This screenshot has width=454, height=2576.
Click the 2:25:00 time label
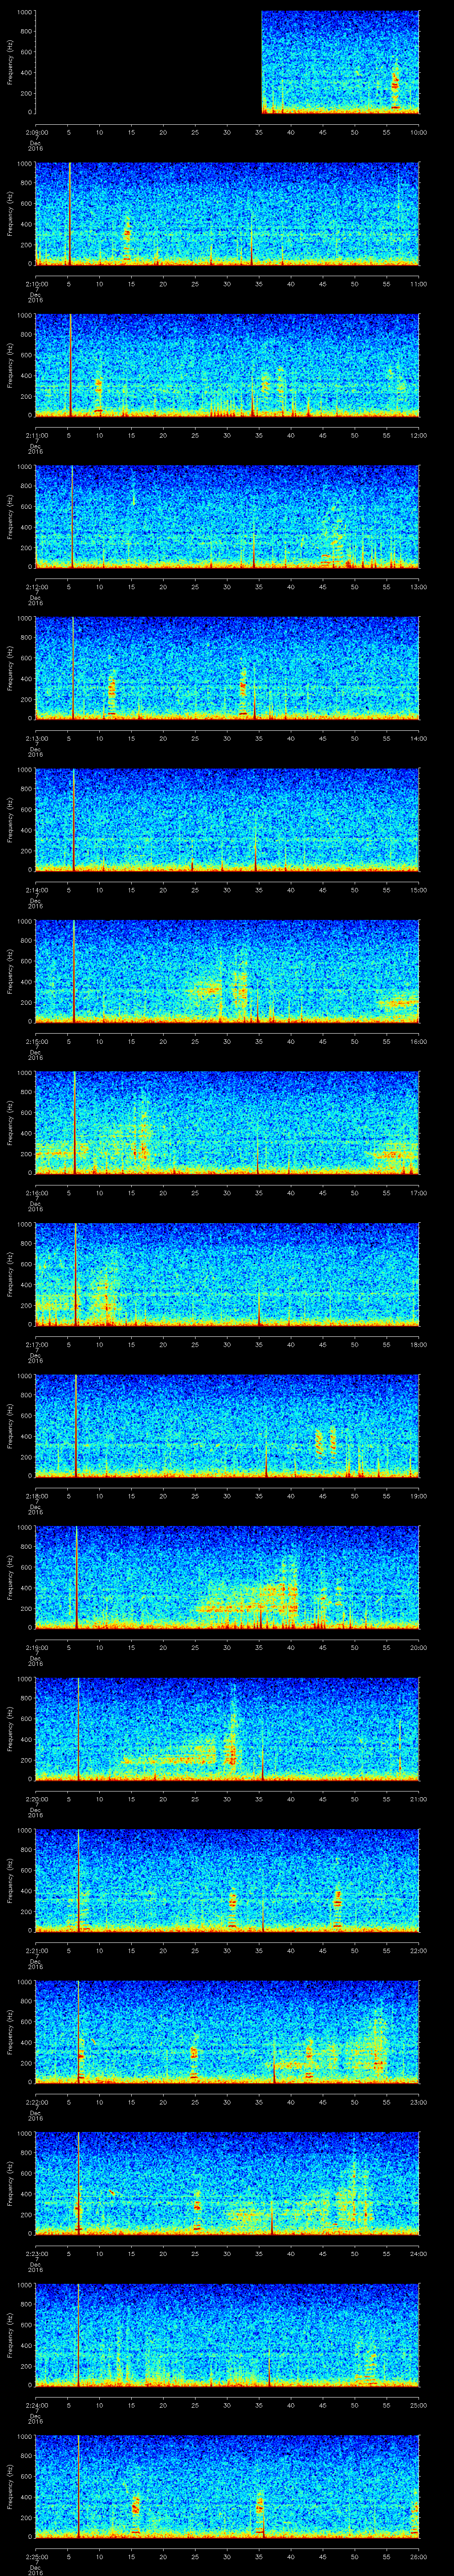[x=36, y=2556]
